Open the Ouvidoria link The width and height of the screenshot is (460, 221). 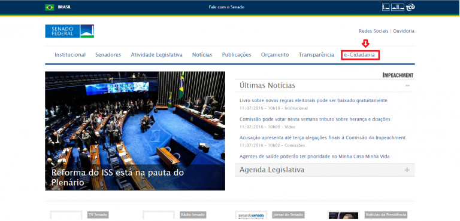click(x=404, y=31)
